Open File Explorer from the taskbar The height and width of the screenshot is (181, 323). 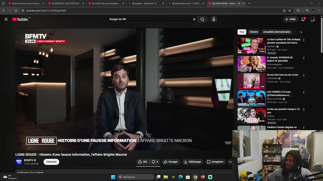click(x=166, y=177)
